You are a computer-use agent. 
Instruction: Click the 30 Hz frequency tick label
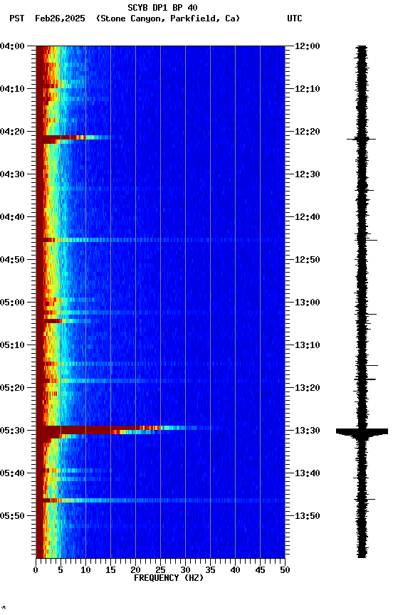(185, 571)
